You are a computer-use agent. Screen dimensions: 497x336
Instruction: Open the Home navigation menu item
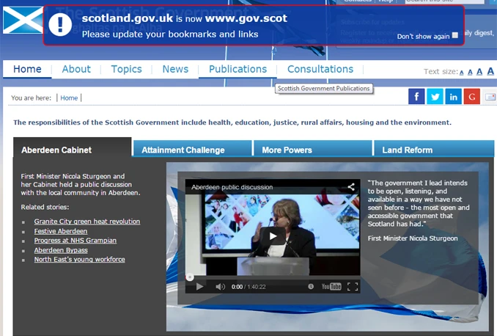27,69
